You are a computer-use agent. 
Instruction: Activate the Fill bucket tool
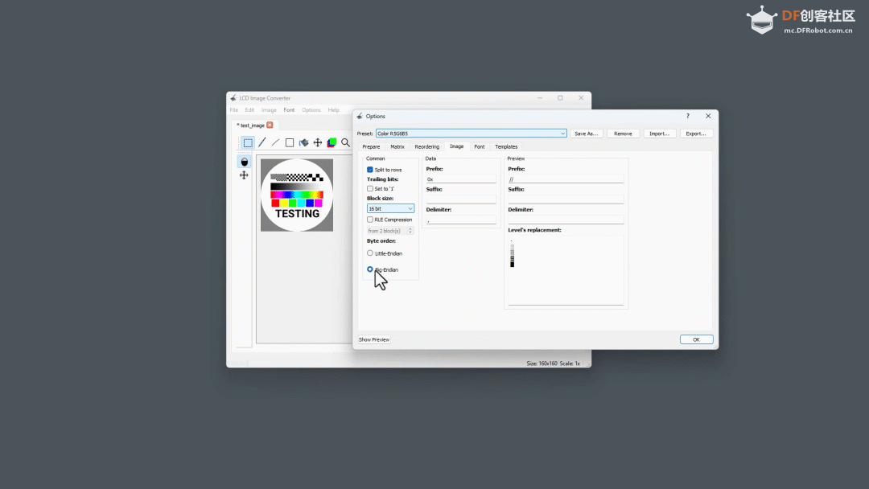(303, 143)
